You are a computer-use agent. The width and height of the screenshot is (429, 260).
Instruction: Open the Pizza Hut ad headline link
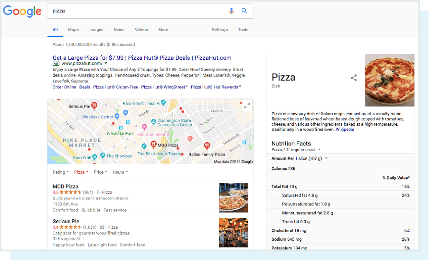click(142, 58)
